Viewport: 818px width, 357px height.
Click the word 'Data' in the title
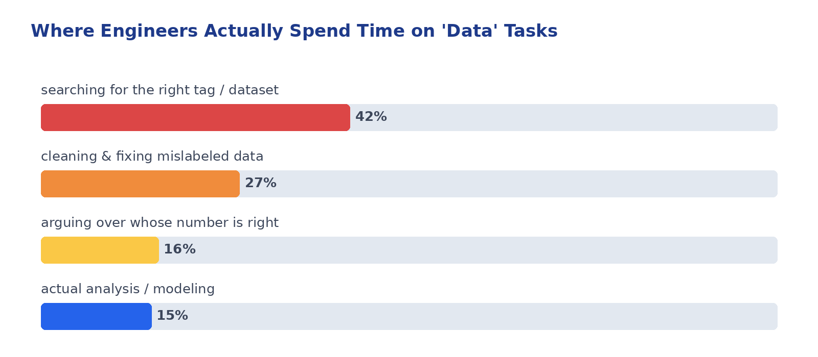(470, 31)
